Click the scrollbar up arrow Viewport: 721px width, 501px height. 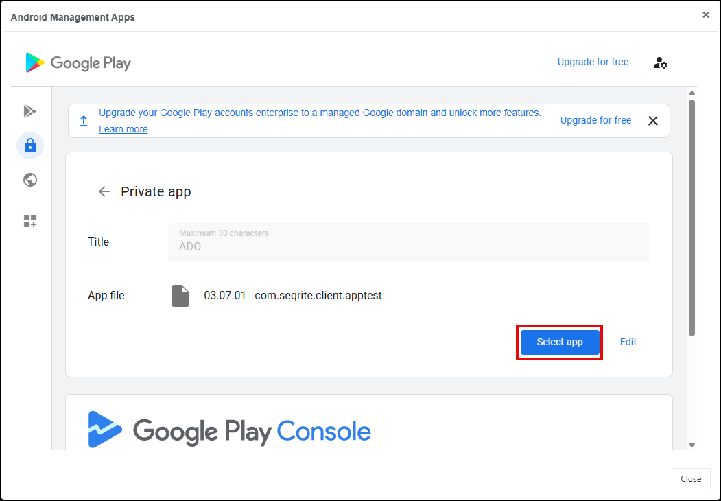(692, 93)
